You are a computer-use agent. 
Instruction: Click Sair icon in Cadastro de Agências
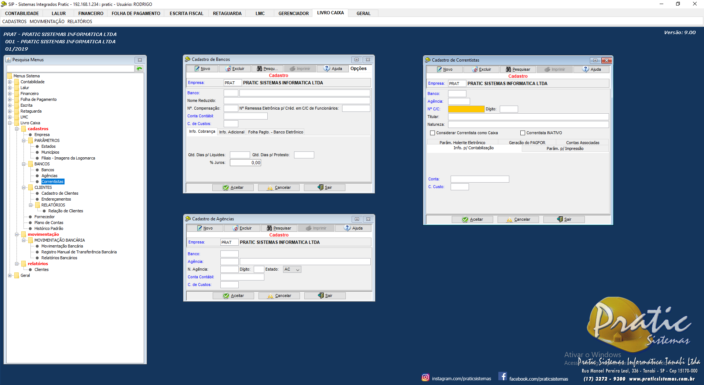(321, 296)
